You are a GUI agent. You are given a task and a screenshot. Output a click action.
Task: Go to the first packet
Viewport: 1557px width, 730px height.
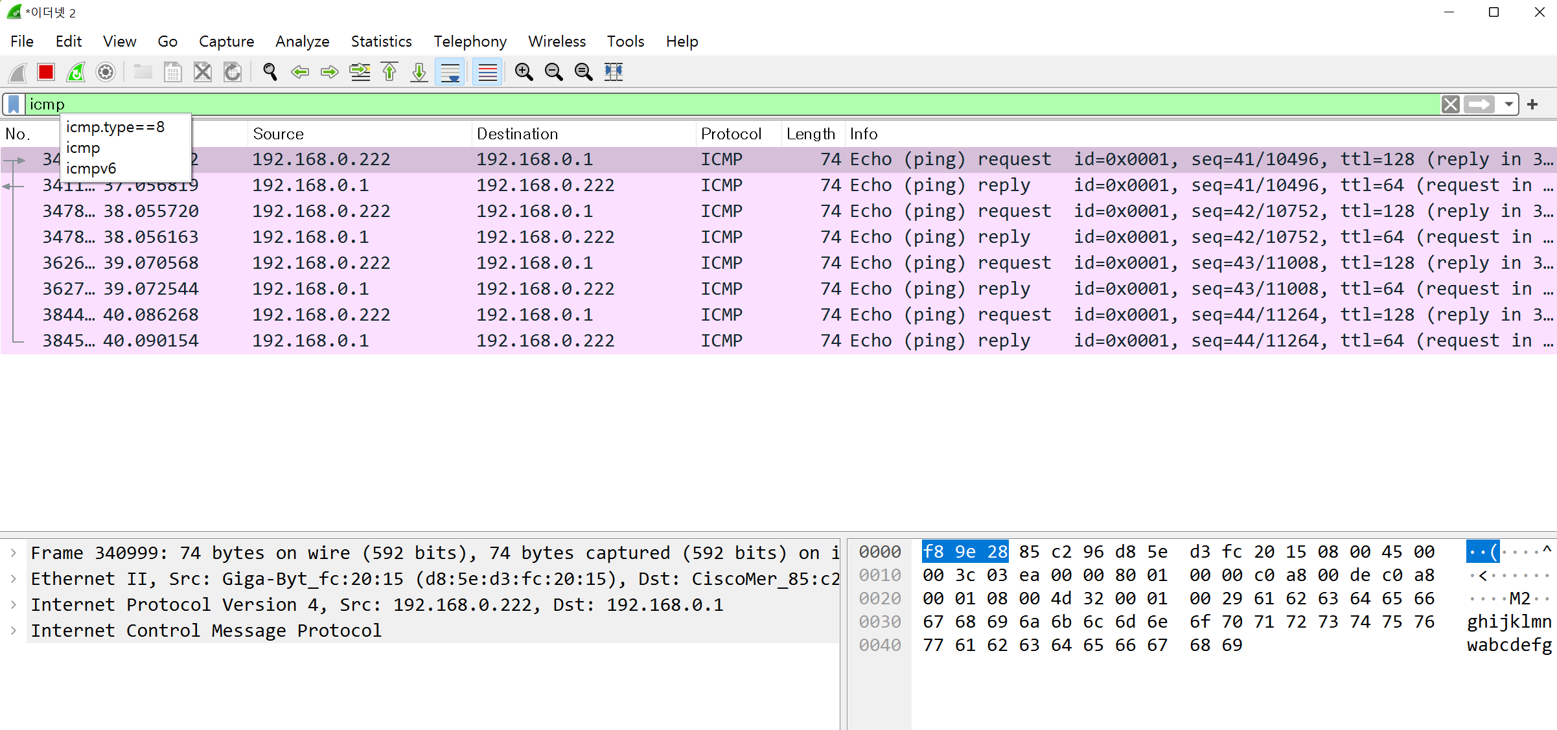coord(389,72)
